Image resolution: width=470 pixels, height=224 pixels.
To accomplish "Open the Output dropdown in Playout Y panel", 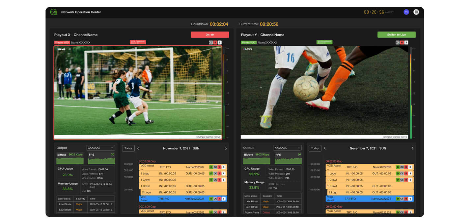I will pos(287,148).
